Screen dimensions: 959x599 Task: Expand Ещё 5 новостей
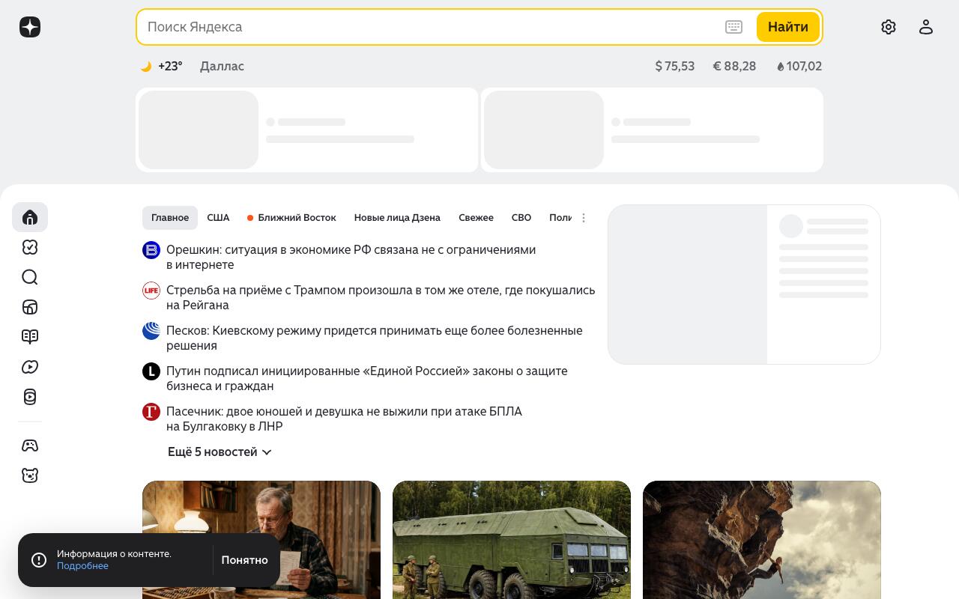[220, 452]
